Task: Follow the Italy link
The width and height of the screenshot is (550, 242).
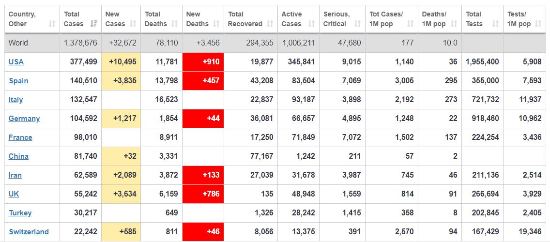Action: [16, 100]
